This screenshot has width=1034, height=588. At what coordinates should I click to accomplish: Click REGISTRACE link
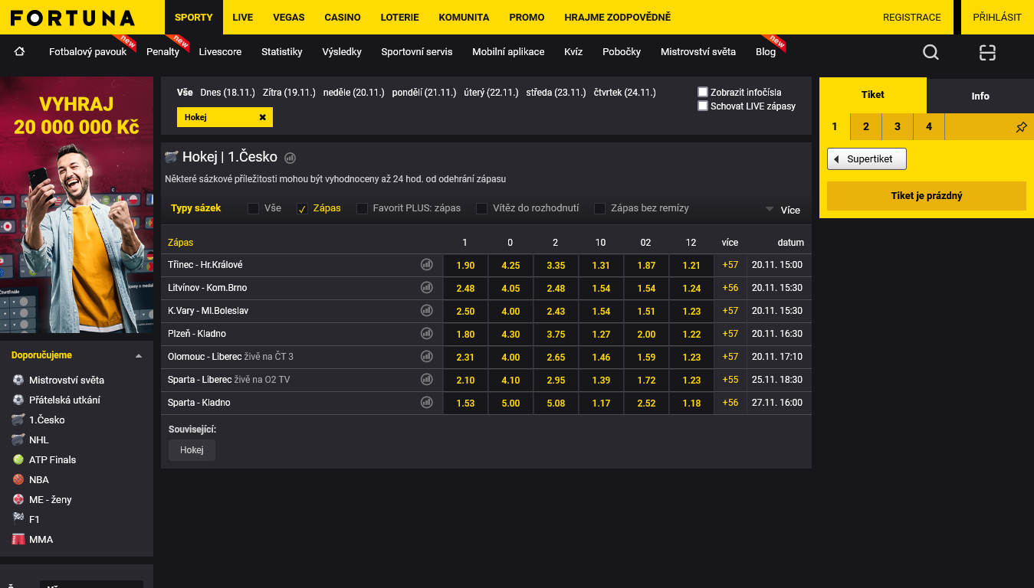pyautogui.click(x=911, y=17)
